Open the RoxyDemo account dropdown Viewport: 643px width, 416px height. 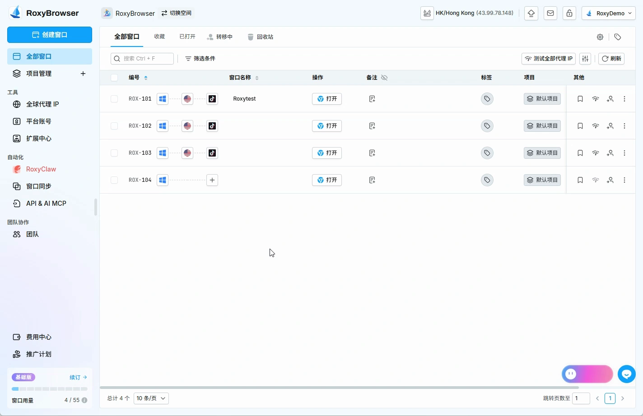[609, 13]
